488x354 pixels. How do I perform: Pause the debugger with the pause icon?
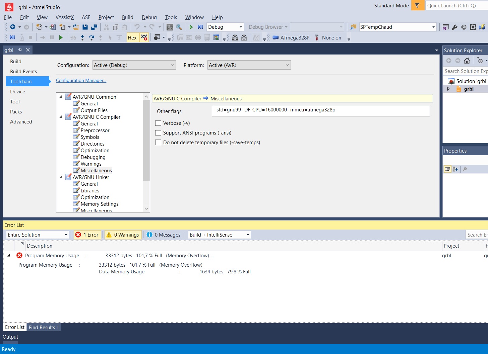52,37
